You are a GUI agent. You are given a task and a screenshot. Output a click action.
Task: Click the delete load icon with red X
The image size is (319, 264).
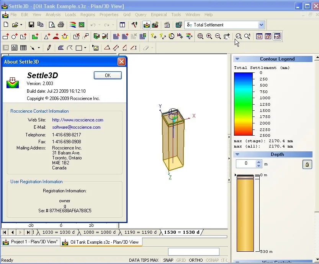click(x=77, y=36)
